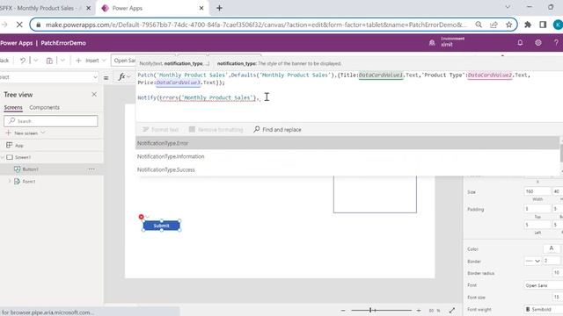Close the Power Apps browser tab

click(201, 8)
